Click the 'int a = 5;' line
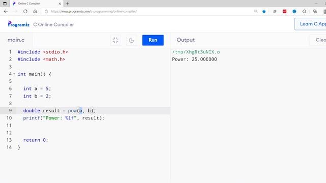 pos(37,88)
